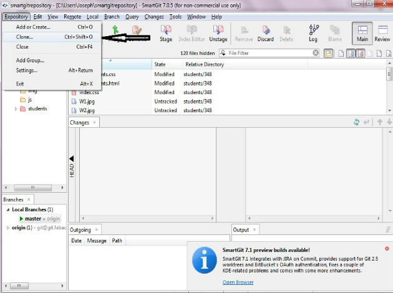Click the Changes panel's scroll up arrow

coord(389,131)
